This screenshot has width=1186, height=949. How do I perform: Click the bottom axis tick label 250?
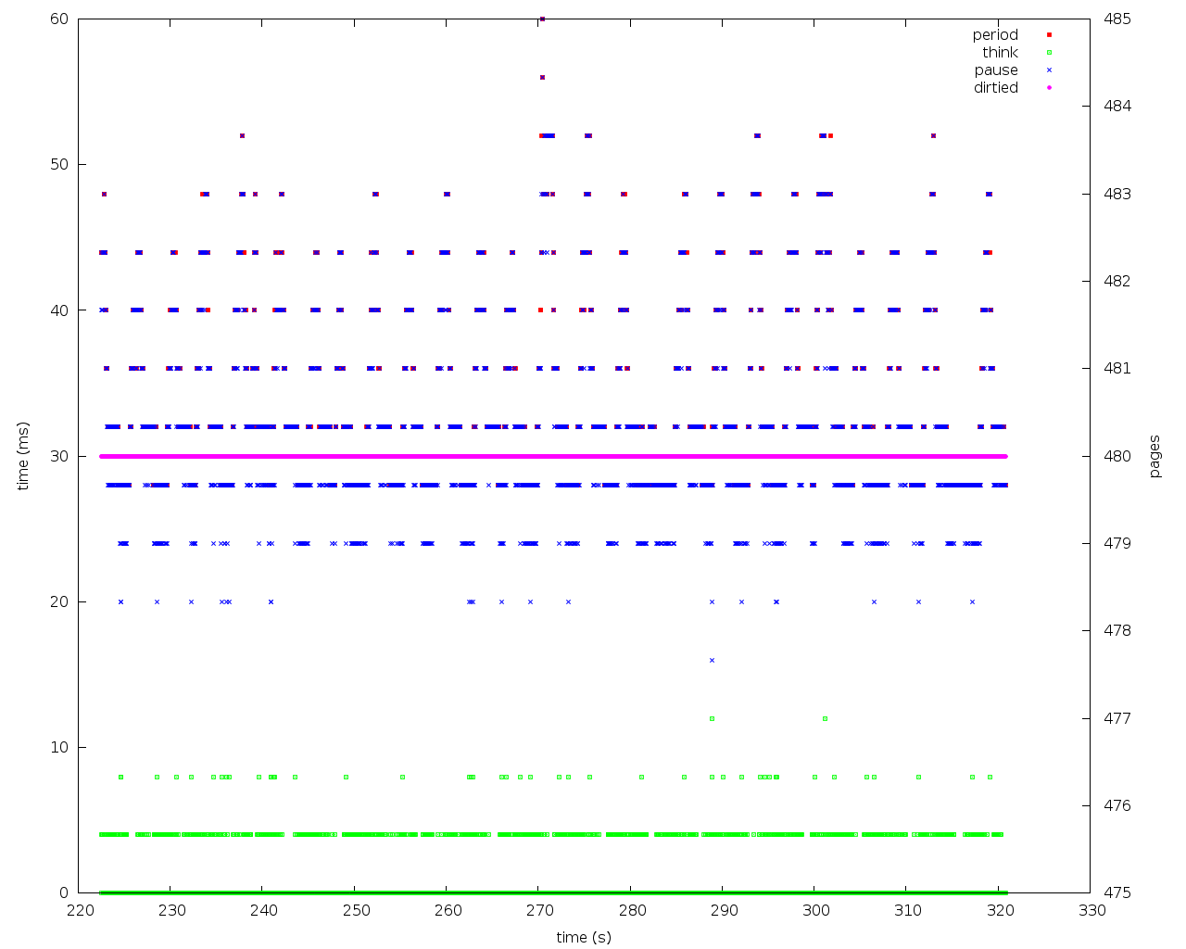[355, 910]
